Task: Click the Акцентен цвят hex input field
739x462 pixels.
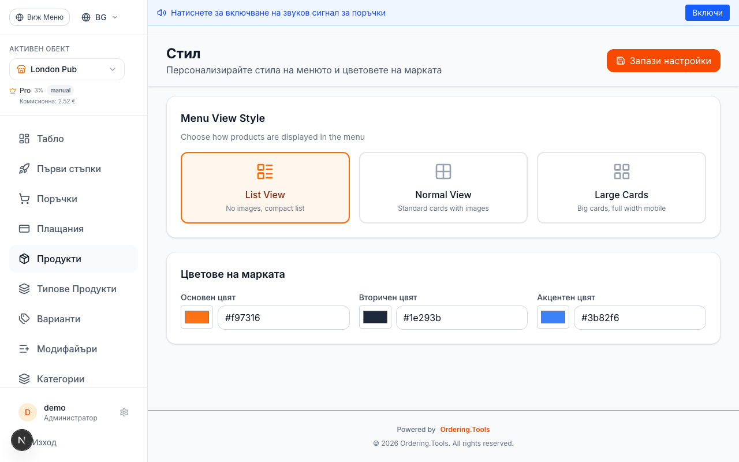Action: (x=639, y=318)
